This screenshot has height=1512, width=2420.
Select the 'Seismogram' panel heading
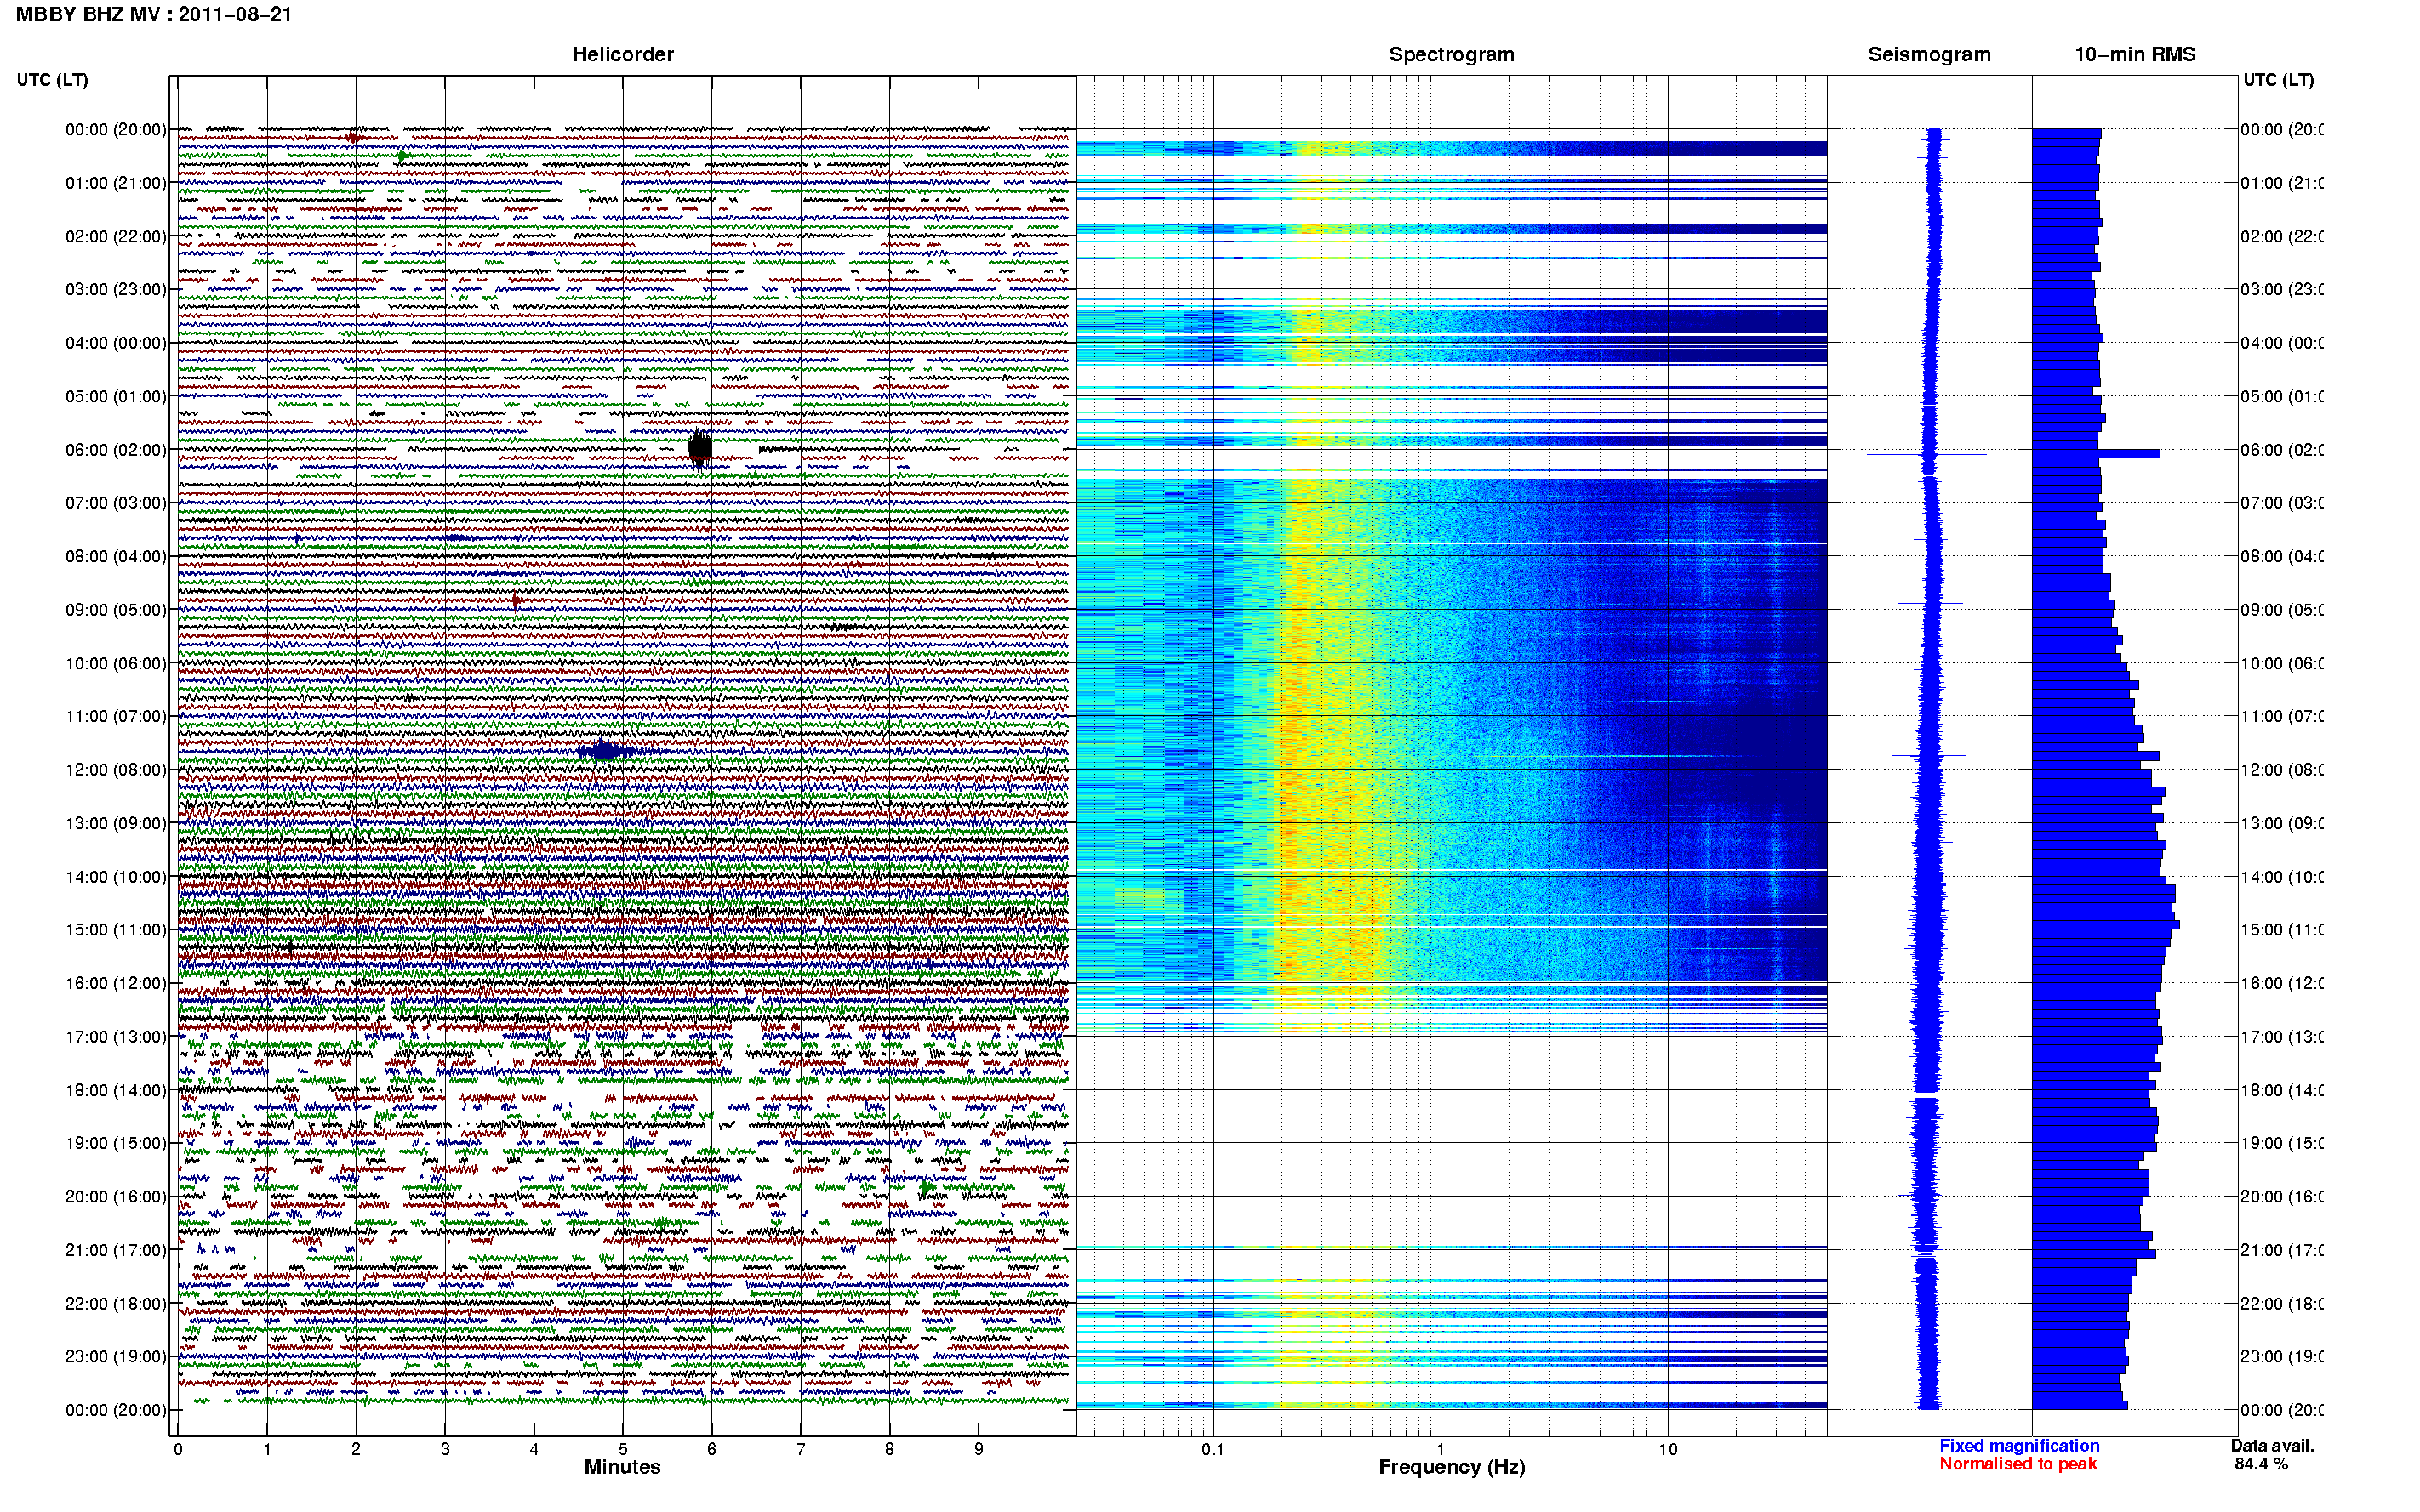pos(1929,55)
